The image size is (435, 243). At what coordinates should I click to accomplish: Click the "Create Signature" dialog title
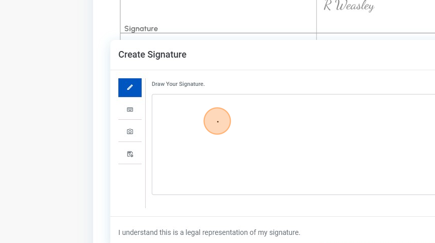coord(152,55)
